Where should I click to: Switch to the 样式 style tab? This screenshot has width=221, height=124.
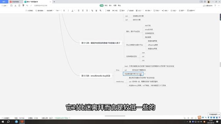click(106, 6)
